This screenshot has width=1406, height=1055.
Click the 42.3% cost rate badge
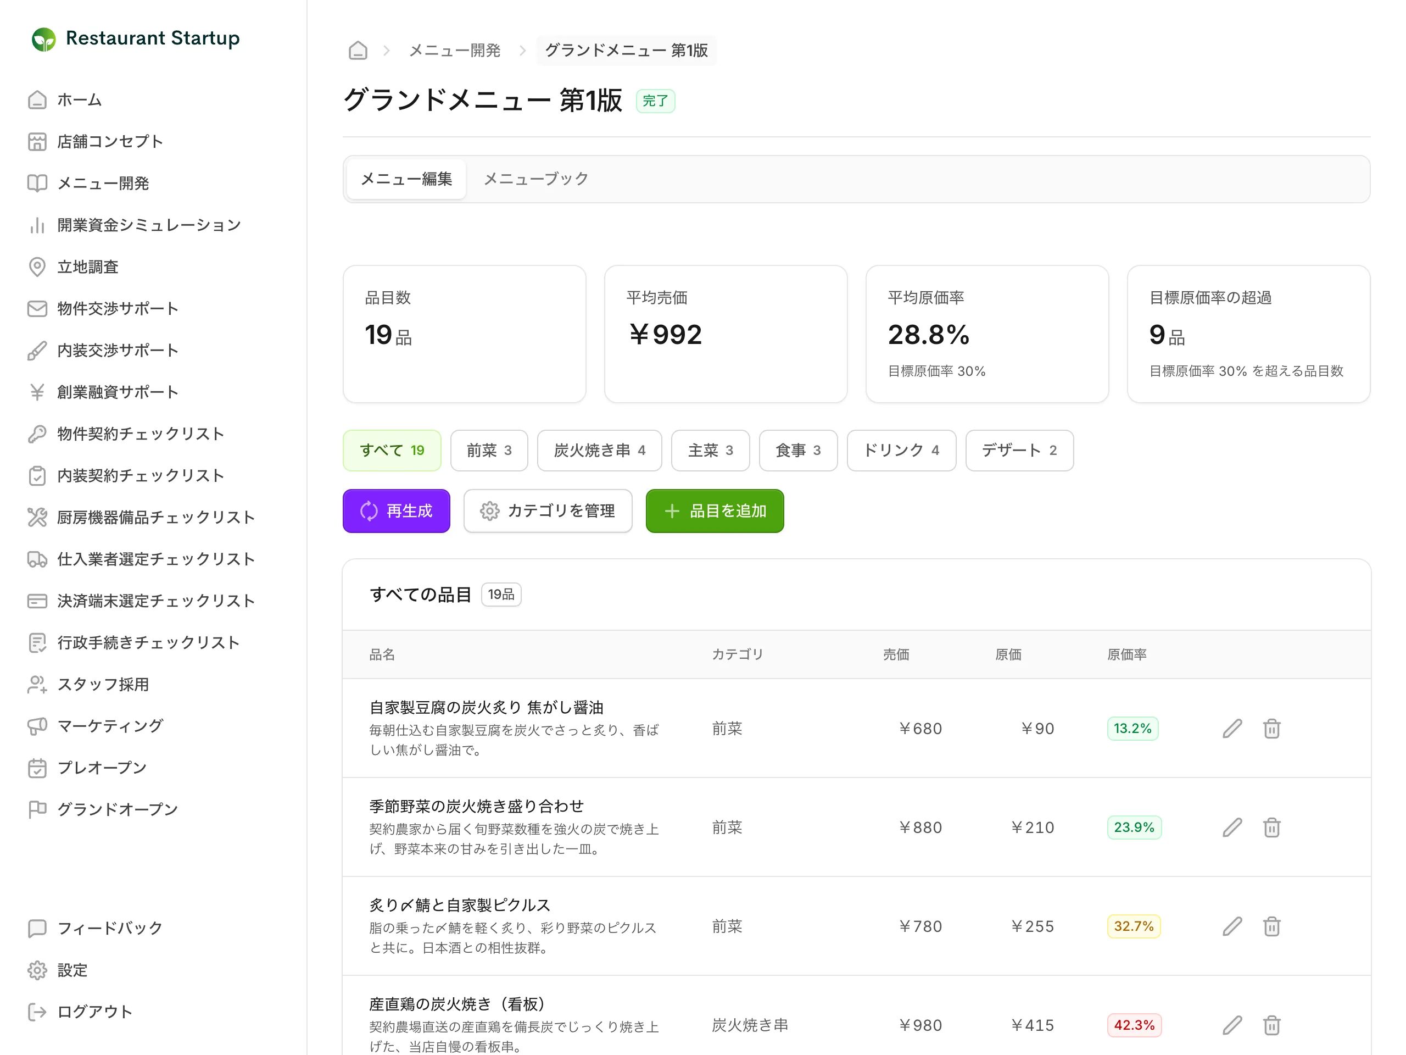pyautogui.click(x=1134, y=1025)
